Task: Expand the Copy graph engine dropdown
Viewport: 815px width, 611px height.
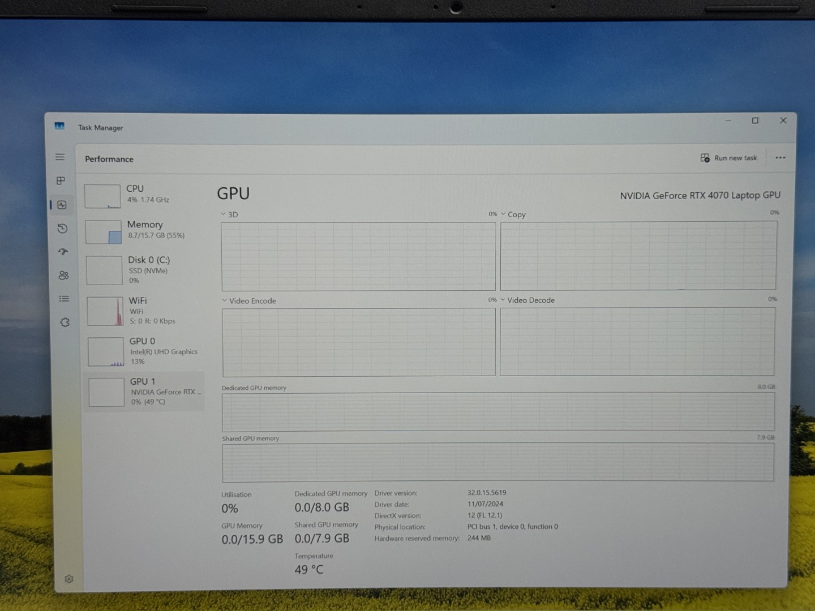Action: pos(513,214)
